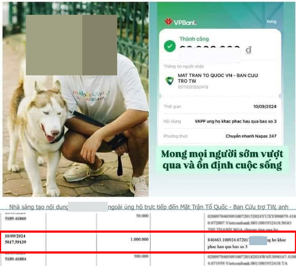The width and height of the screenshot is (296, 266).
Task: Open the husky dog photo
Action: tap(76, 99)
